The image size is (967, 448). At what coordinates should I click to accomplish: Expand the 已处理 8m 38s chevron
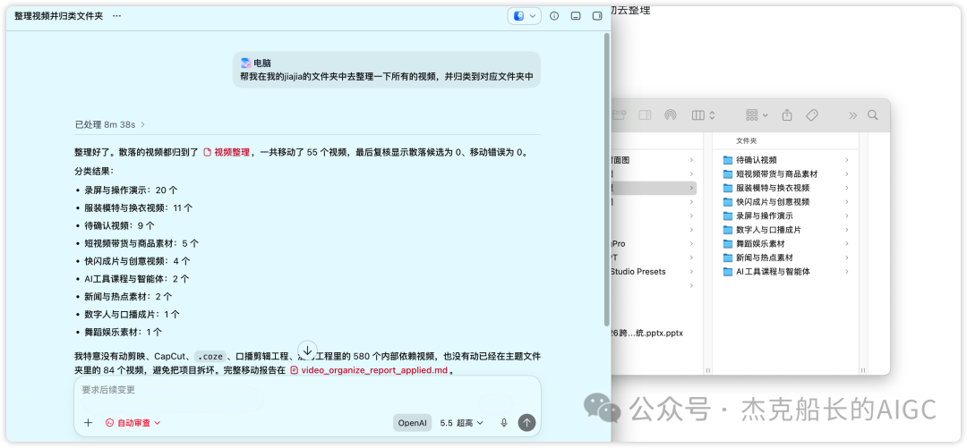(x=143, y=124)
